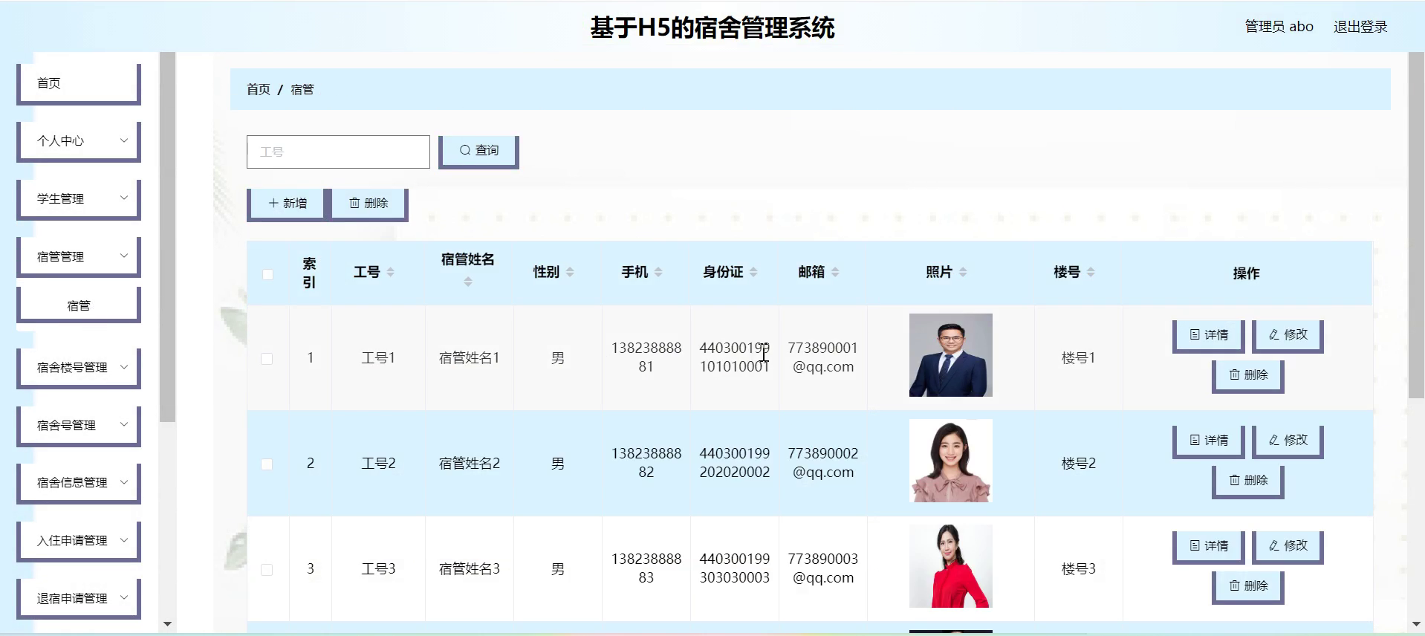Click 删除 for 宿管姓名2 row
This screenshot has width=1425, height=636.
tap(1248, 481)
